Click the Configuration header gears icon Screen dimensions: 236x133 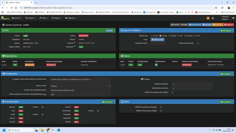tap(4, 74)
